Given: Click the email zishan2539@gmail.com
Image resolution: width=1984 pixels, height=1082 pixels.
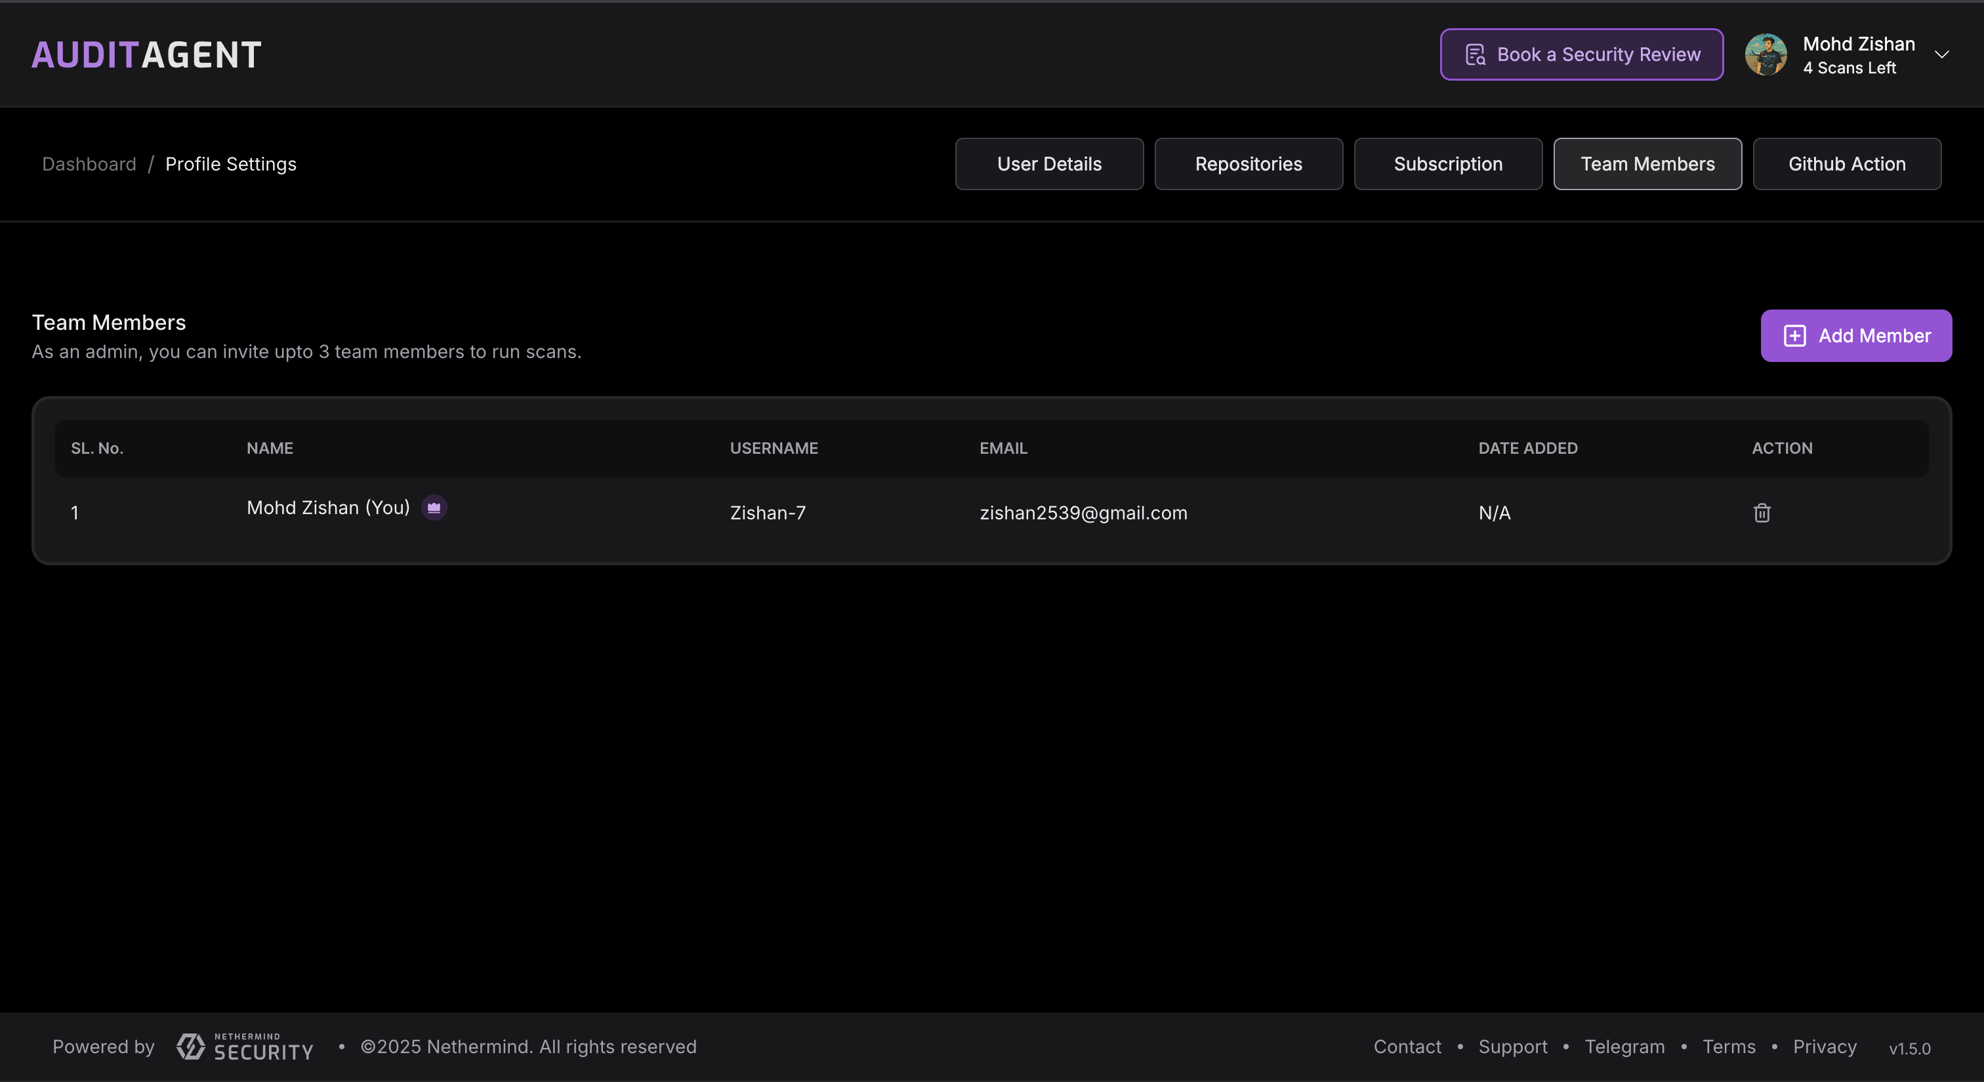Looking at the screenshot, I should (1083, 513).
